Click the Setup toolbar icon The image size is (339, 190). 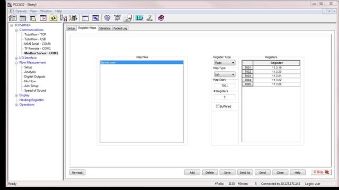click(149, 18)
